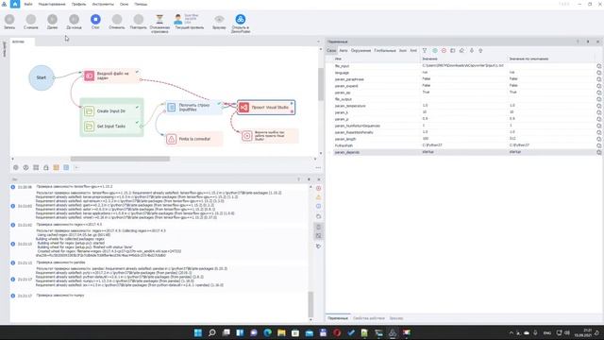The width and height of the screenshot is (604, 340).
Task: Switch to the Окружение variables tab
Action: pyautogui.click(x=361, y=50)
